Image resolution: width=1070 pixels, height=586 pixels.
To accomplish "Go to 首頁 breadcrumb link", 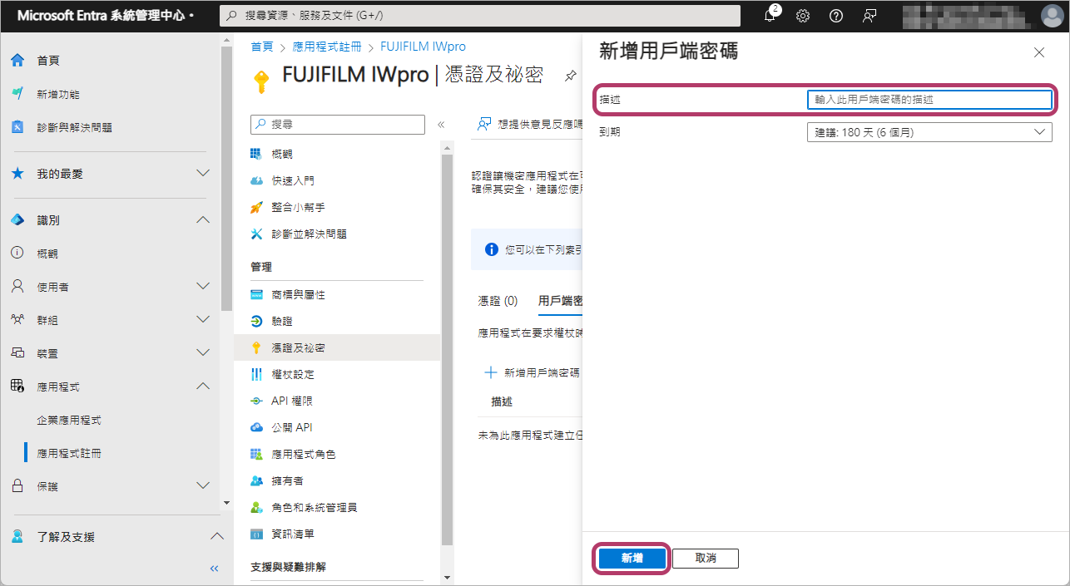I will tap(262, 47).
